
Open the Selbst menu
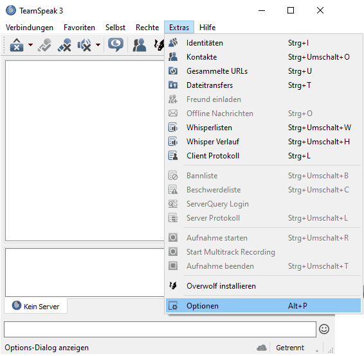(115, 28)
